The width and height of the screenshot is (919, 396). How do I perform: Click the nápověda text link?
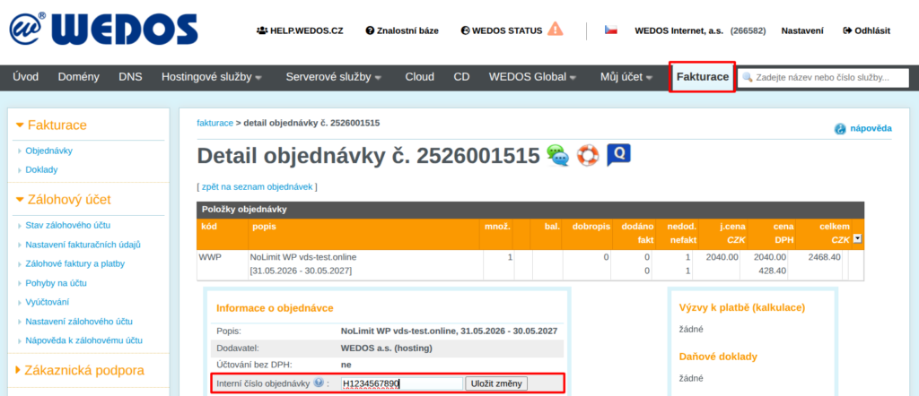[x=871, y=128]
